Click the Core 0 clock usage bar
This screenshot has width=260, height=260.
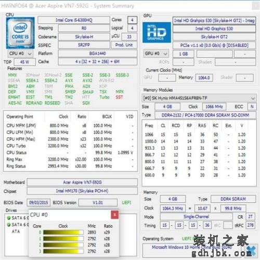click(x=63, y=232)
